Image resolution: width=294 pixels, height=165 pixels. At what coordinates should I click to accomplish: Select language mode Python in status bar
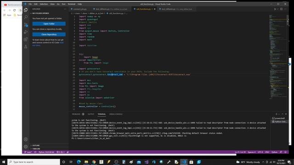point(275,152)
